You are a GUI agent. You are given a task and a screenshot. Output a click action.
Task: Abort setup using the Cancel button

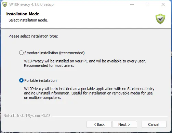tap(154, 124)
